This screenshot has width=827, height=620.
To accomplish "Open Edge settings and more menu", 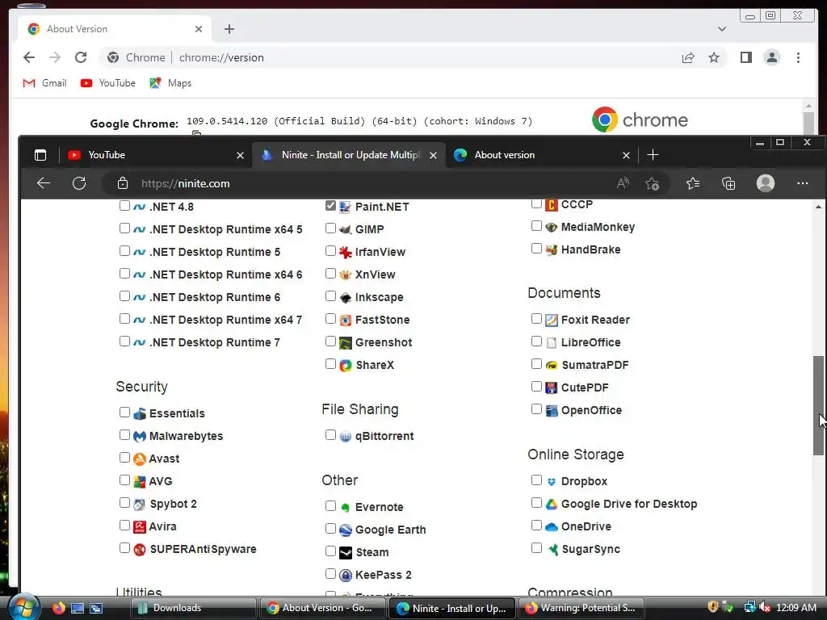I will 802,183.
